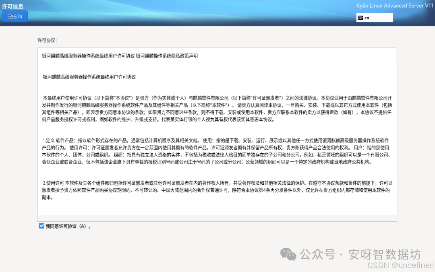Click the 完成(D) done button
Screen dimensions: 435x272
(x=15, y=16)
